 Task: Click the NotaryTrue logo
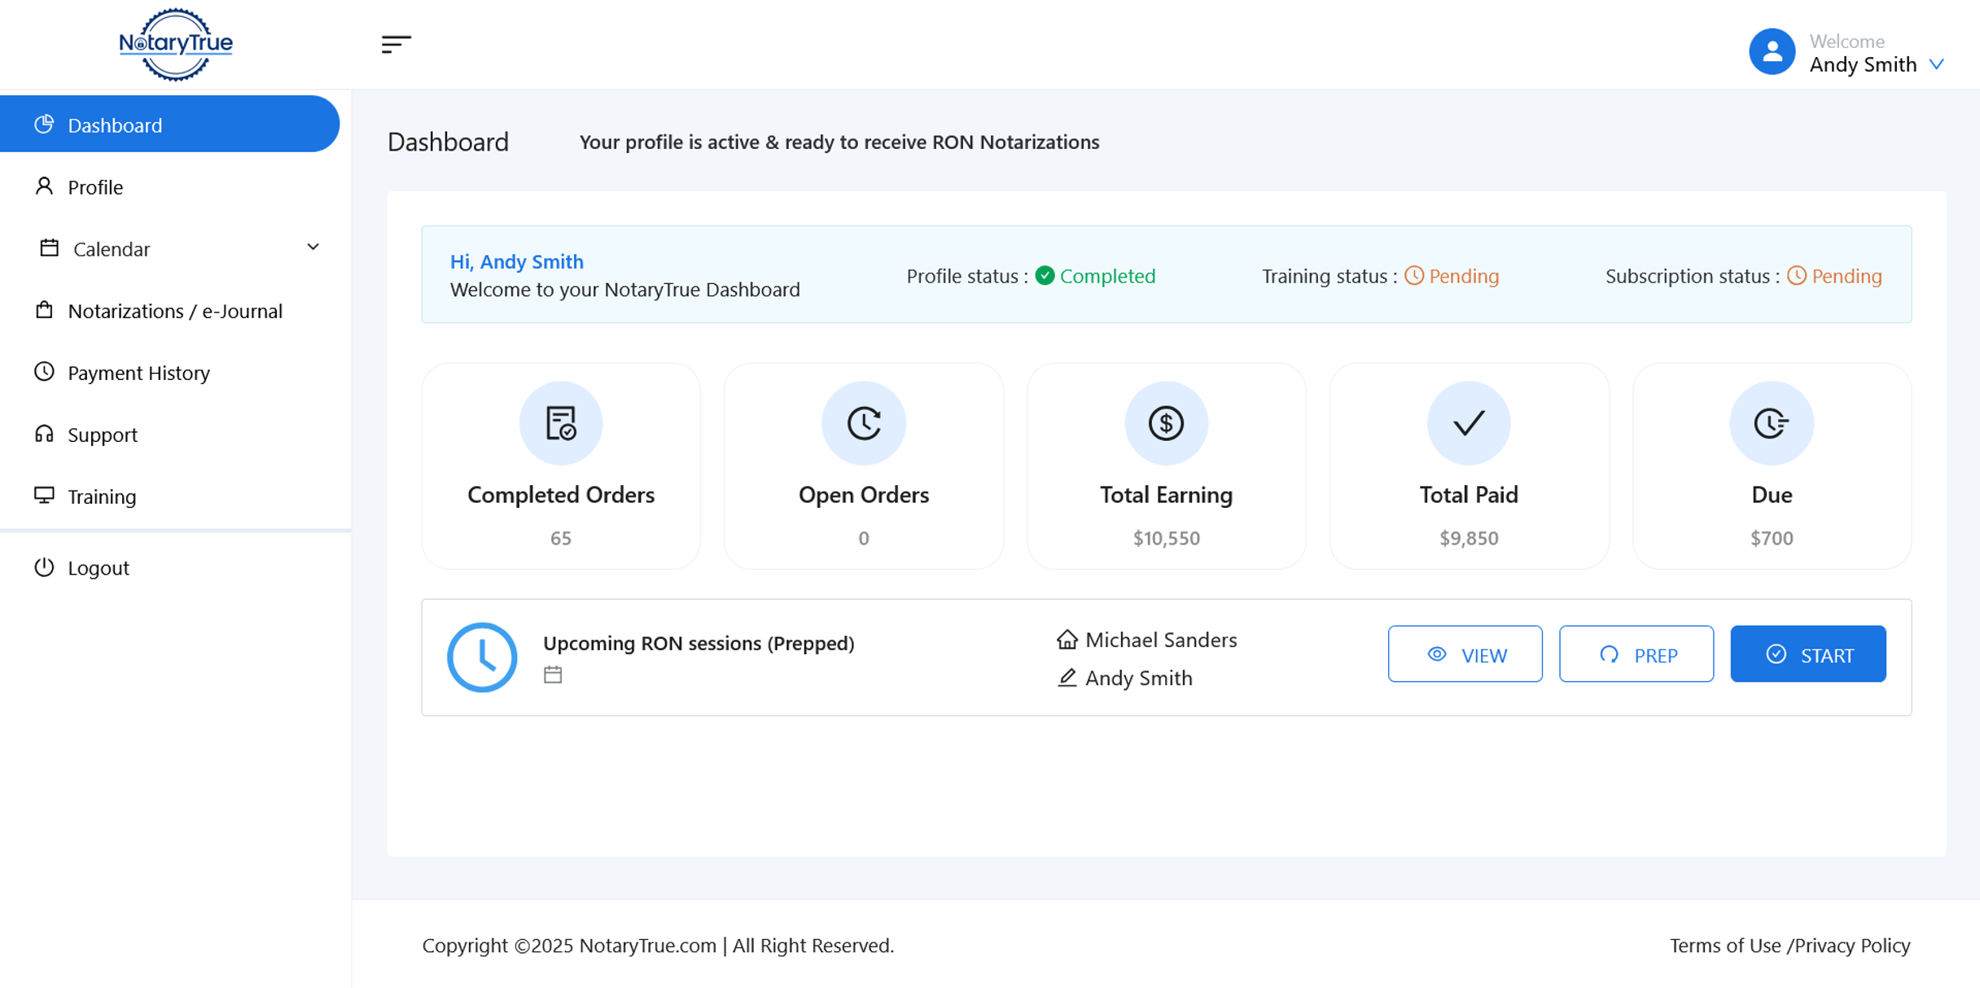(x=176, y=44)
